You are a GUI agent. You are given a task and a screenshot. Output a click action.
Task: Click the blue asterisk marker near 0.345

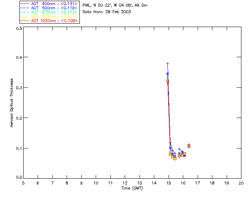[x=168, y=74]
